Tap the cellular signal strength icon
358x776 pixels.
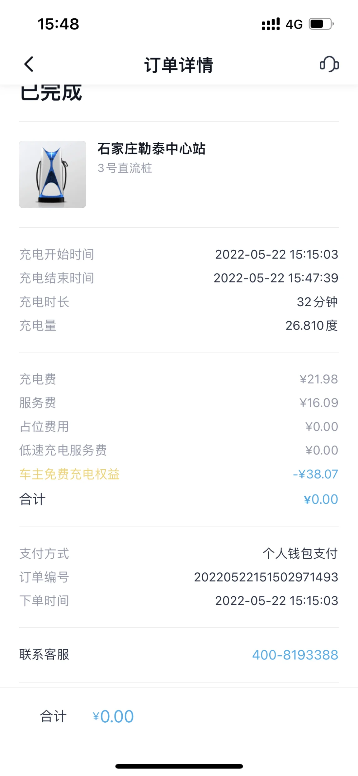point(271,24)
